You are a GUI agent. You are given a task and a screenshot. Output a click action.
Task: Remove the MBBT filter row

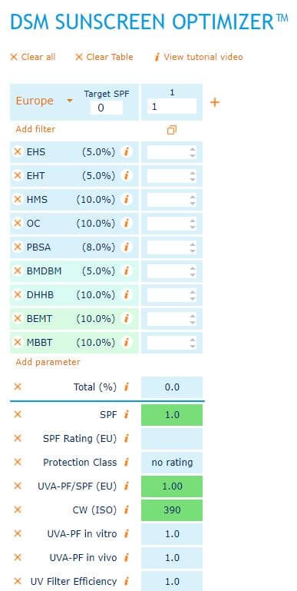(x=18, y=342)
